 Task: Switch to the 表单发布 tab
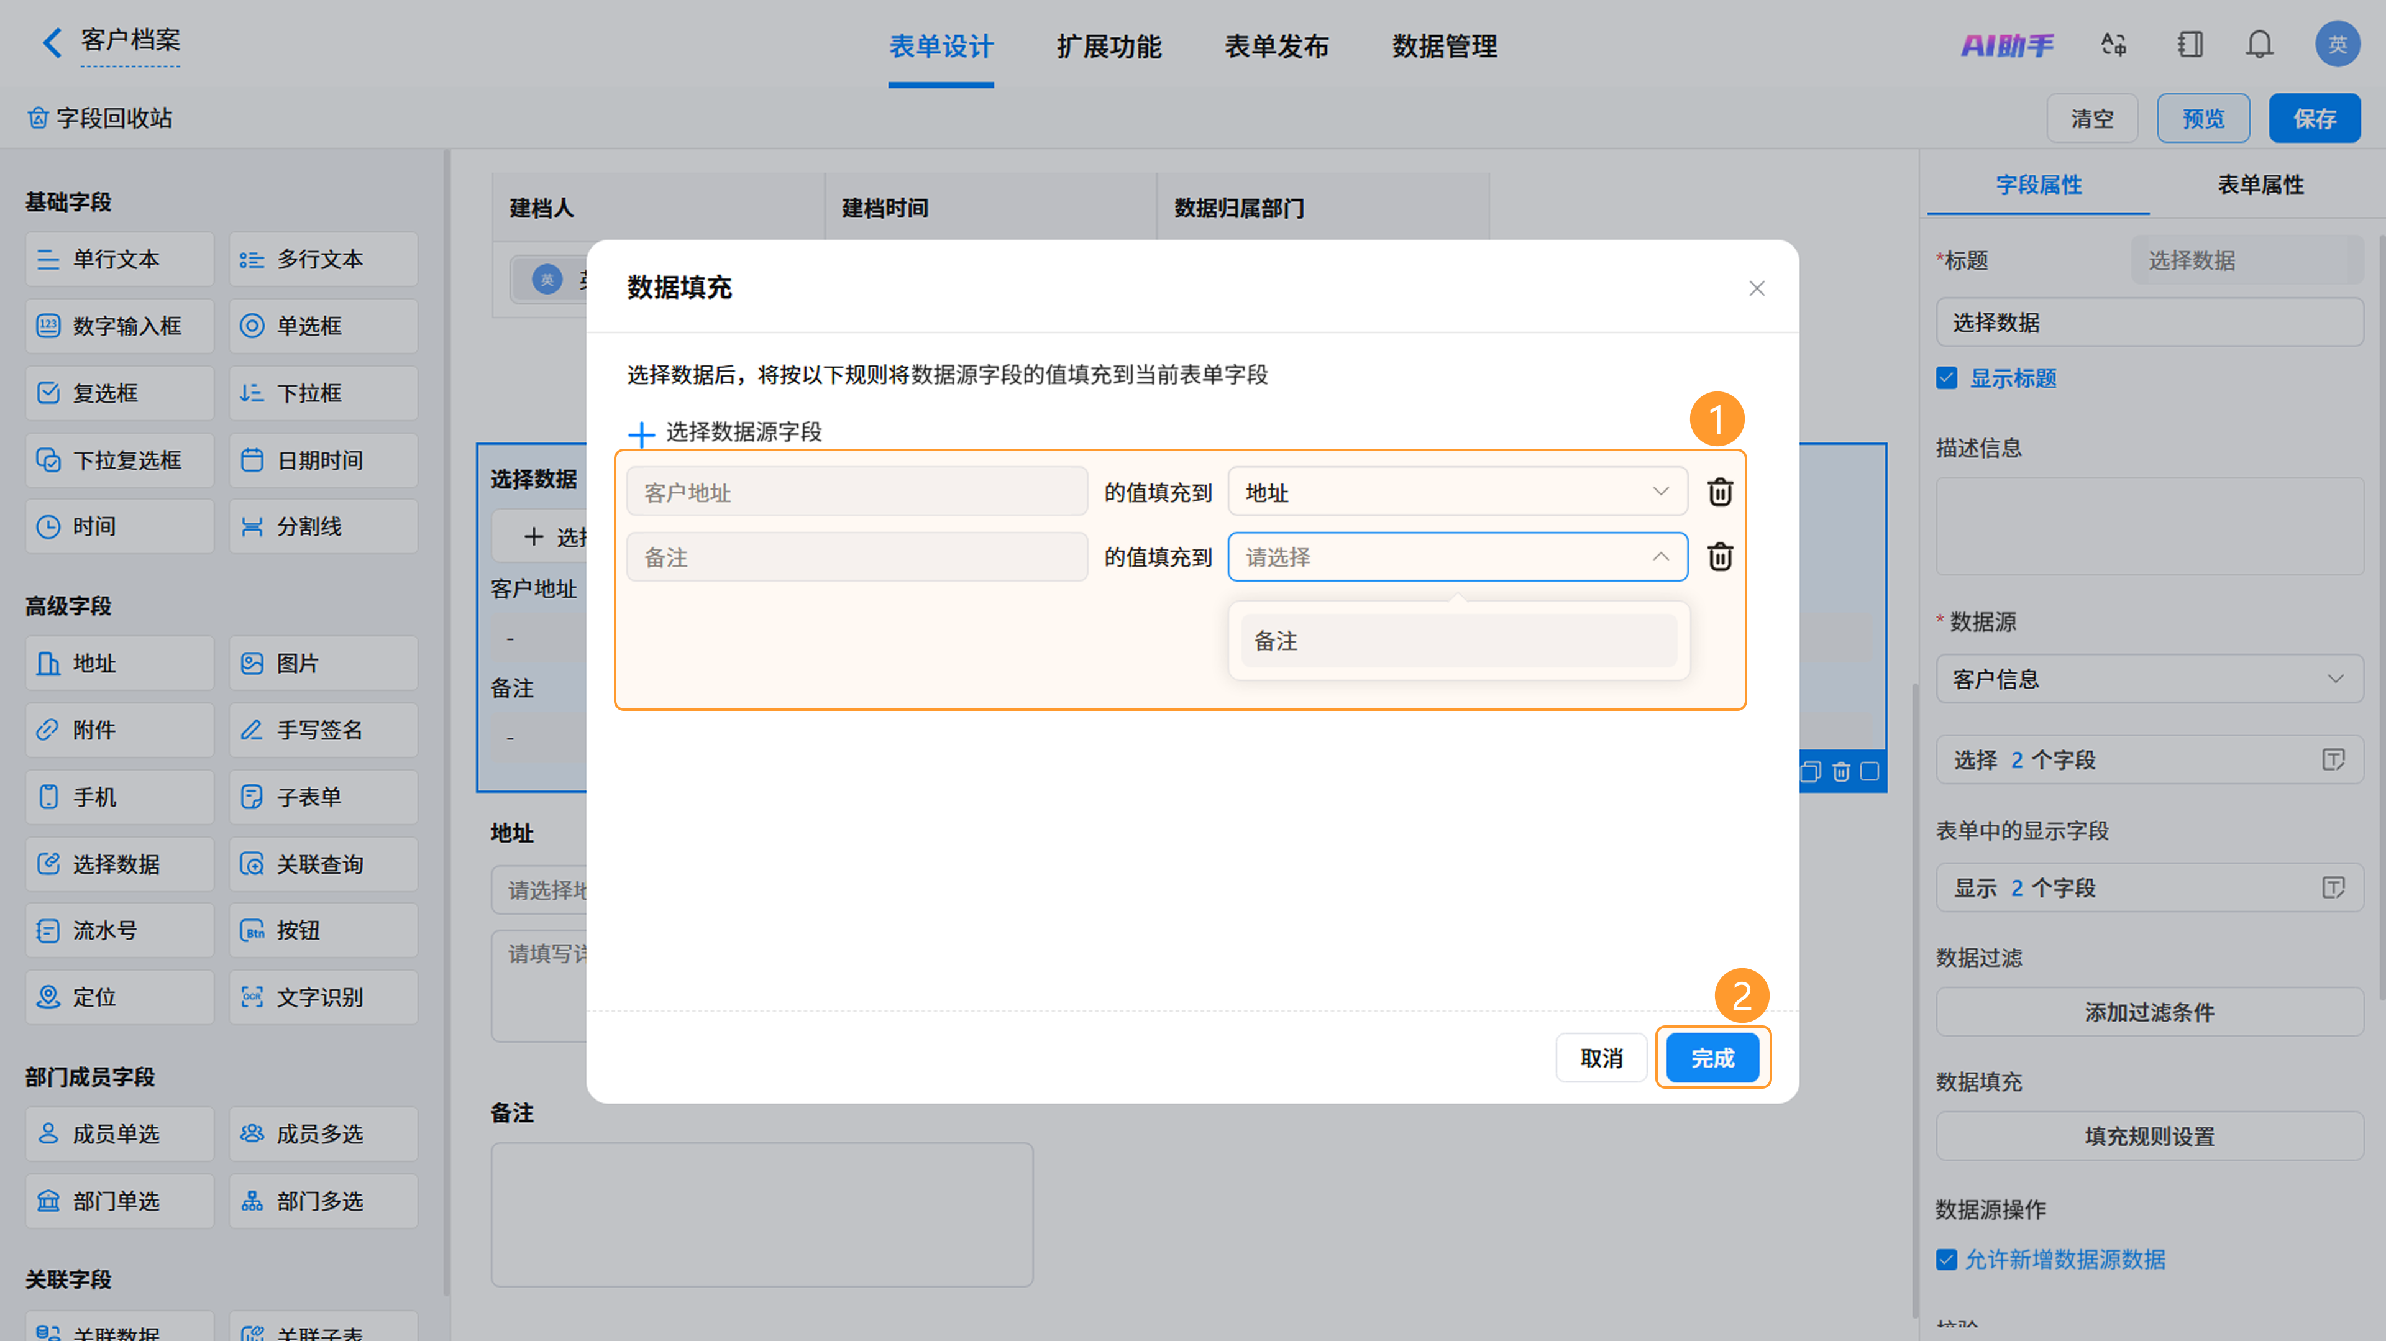click(1276, 47)
